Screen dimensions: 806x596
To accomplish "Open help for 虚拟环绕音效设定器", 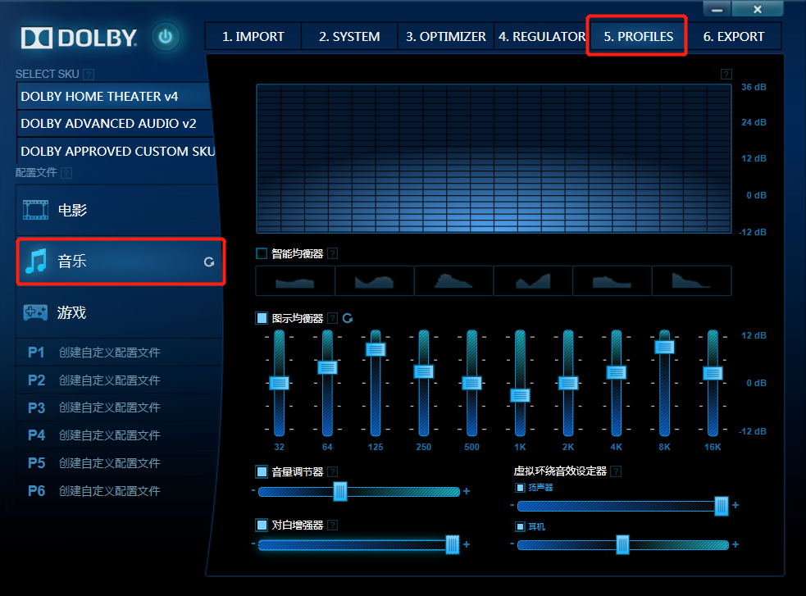I will pos(616,471).
